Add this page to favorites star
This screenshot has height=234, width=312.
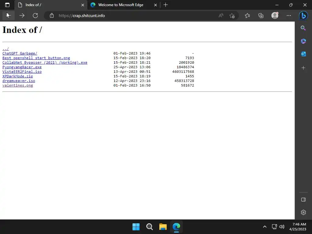(232, 16)
